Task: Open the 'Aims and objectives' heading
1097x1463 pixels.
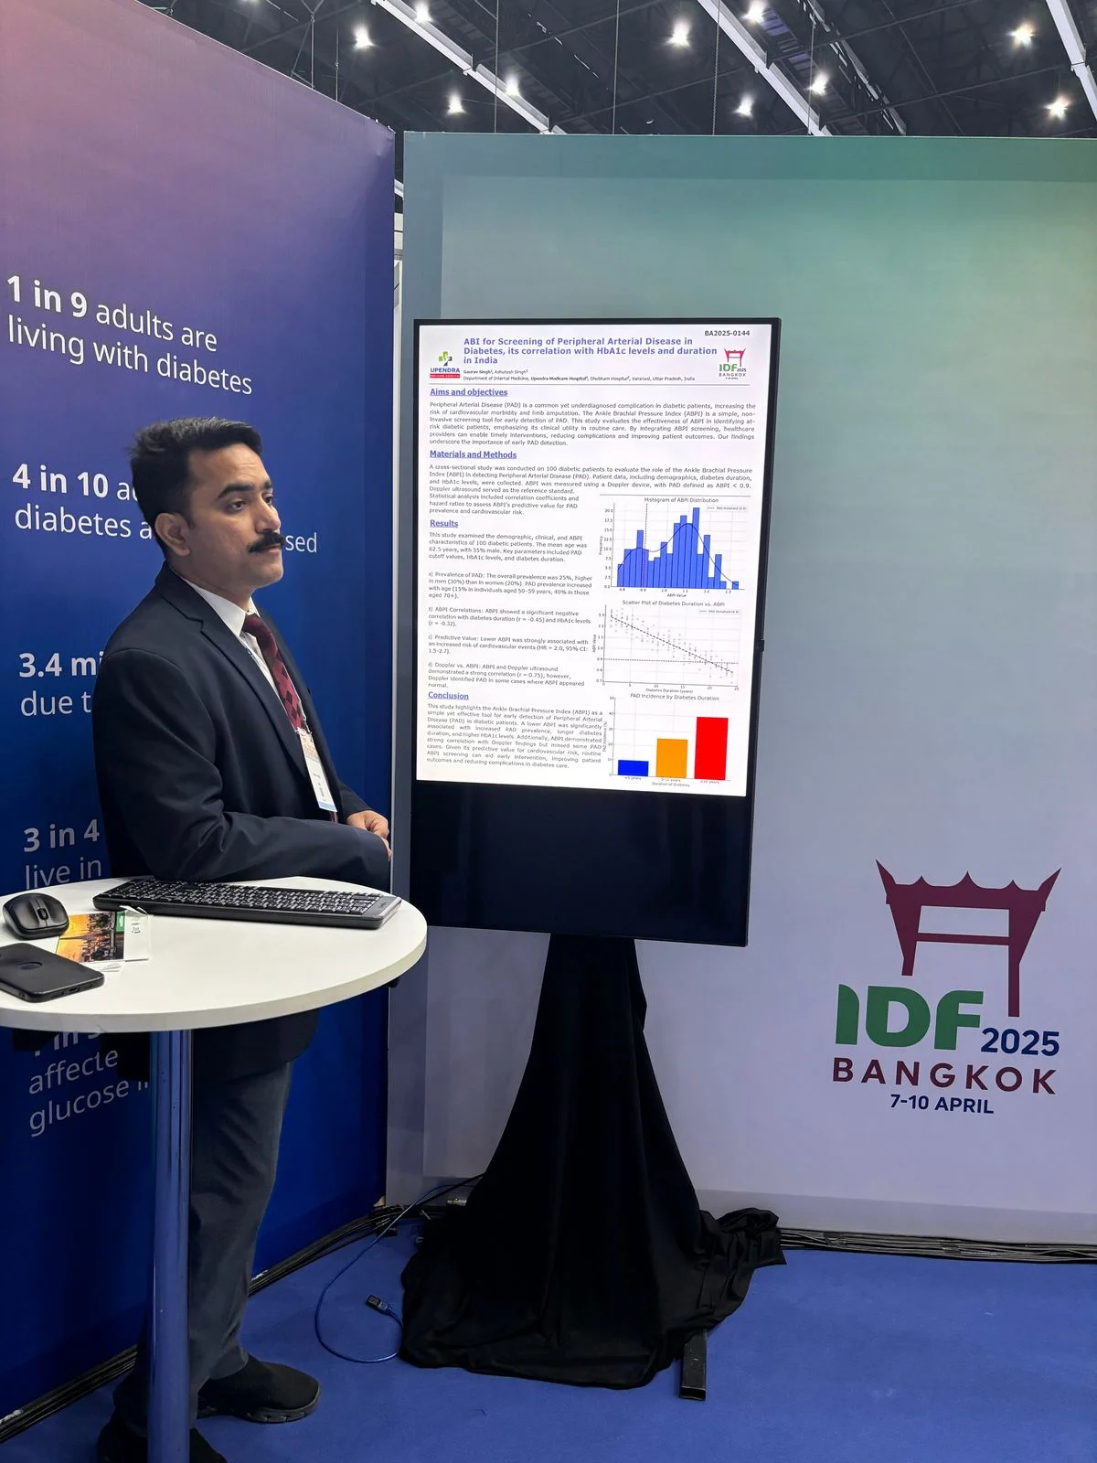Action: pos(468,392)
